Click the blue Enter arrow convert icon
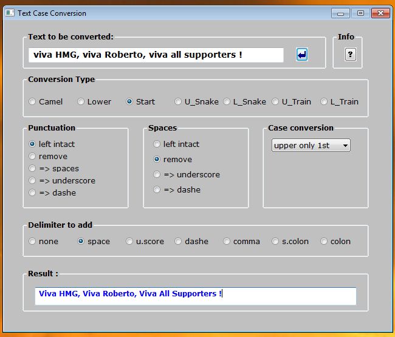395x337 pixels. 302,55
